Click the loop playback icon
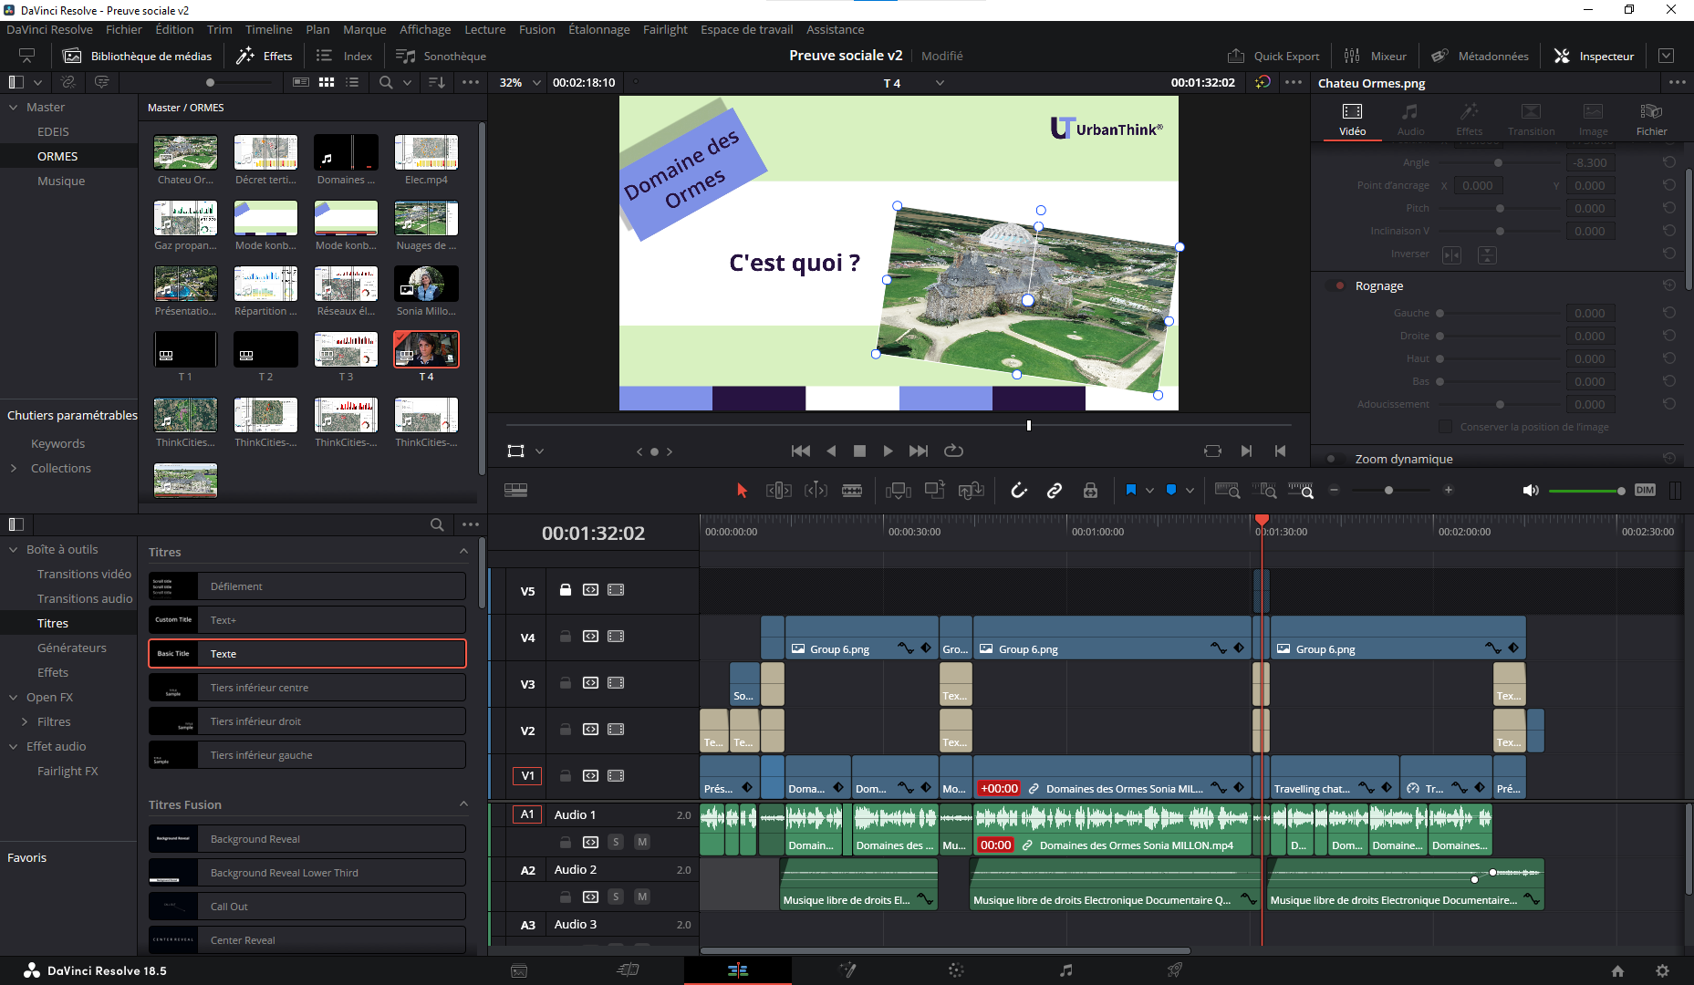The height and width of the screenshot is (985, 1694). click(x=953, y=451)
